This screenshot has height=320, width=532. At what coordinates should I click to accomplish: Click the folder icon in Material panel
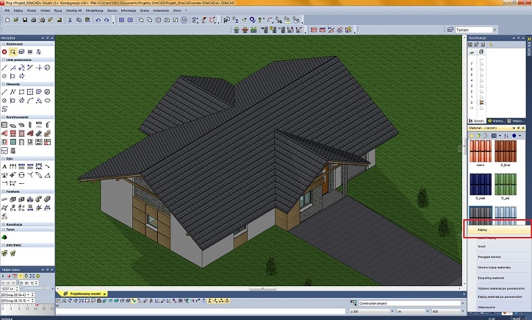[x=471, y=135]
